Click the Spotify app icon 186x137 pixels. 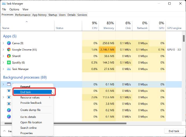tap(9, 63)
